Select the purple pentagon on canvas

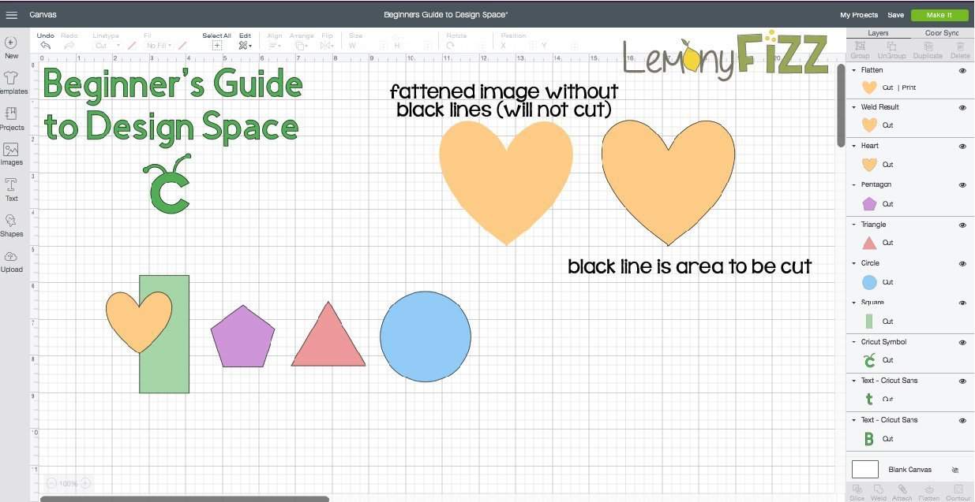coord(242,337)
